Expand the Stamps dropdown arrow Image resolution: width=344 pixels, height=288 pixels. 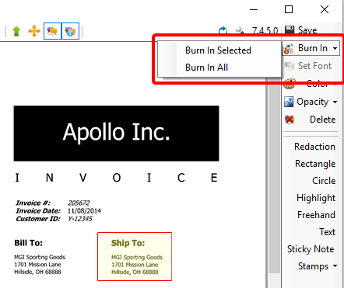tap(335, 266)
